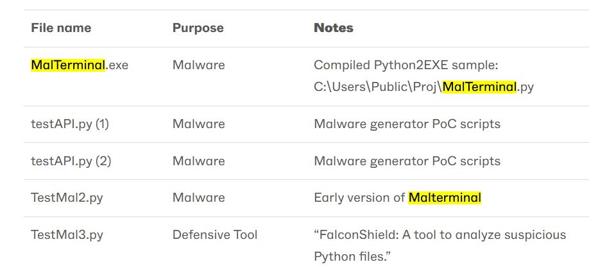Image resolution: width=616 pixels, height=269 pixels.
Task: Click the "Early version of" note text
Action: [359, 198]
